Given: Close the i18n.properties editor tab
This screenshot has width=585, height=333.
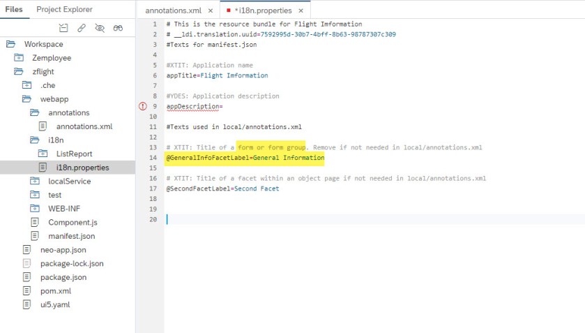Looking at the screenshot, I should coord(301,11).
